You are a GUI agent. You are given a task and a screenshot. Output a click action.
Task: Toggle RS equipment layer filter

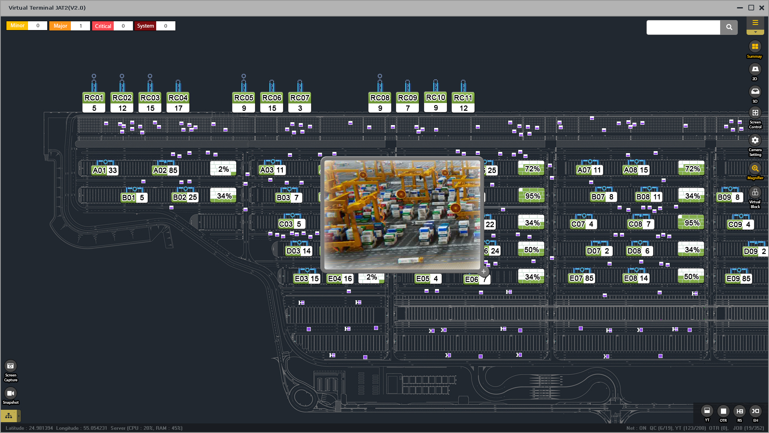click(739, 411)
